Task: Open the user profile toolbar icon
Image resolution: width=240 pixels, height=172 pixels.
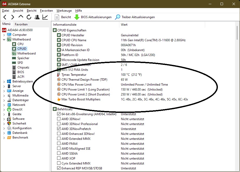Action: coord(37,17)
